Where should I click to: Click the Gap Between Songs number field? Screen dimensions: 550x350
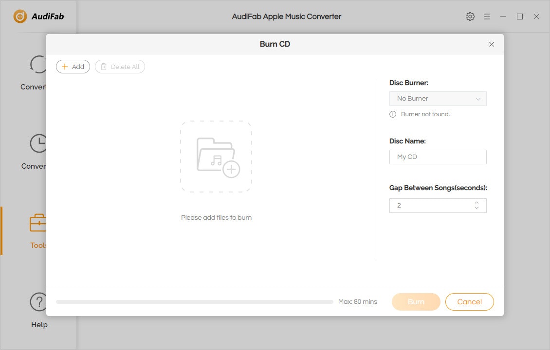click(438, 206)
